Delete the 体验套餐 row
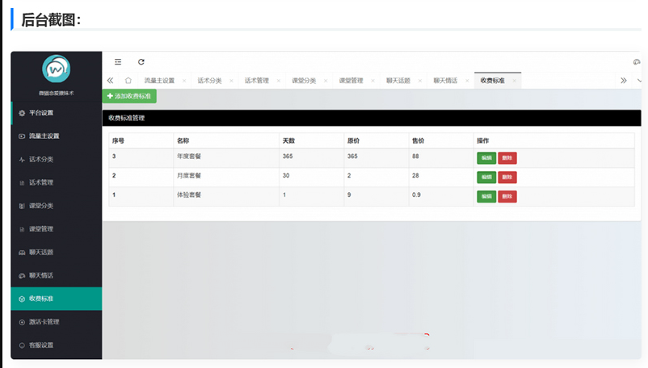Image resolution: width=648 pixels, height=368 pixels. [507, 196]
